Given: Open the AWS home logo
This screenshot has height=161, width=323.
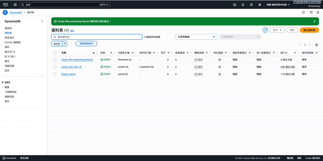Looking at the screenshot, I should pyautogui.click(x=5, y=4).
